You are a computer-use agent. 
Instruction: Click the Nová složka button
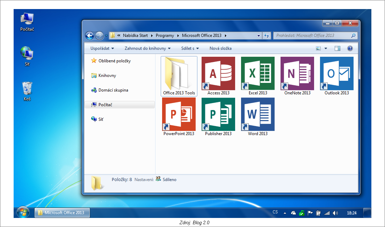click(220, 48)
